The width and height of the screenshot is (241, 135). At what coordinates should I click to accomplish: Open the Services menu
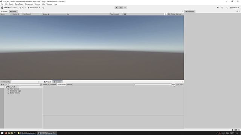pyautogui.click(x=38, y=4)
